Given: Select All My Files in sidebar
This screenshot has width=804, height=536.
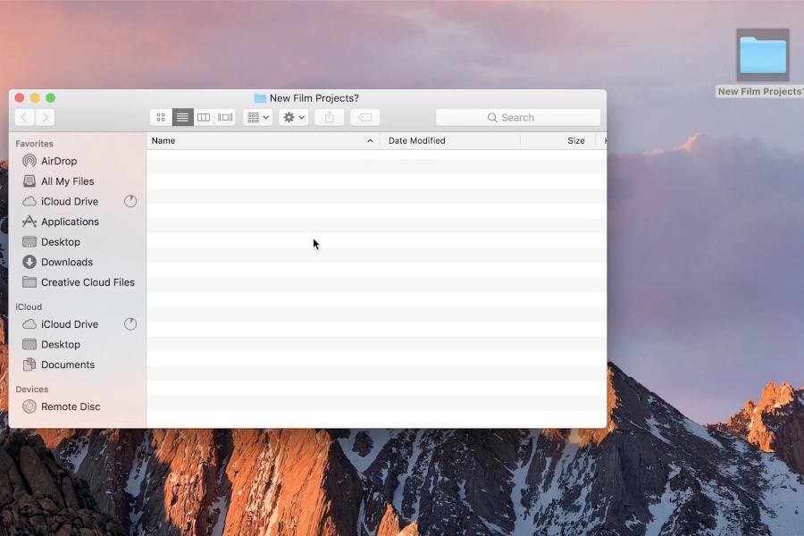Looking at the screenshot, I should (67, 181).
